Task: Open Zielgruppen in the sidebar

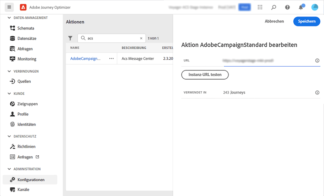Action: point(28,104)
